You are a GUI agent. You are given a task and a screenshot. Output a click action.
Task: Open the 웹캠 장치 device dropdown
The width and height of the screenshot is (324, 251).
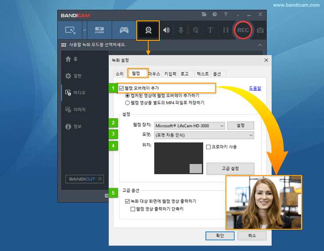point(190,126)
